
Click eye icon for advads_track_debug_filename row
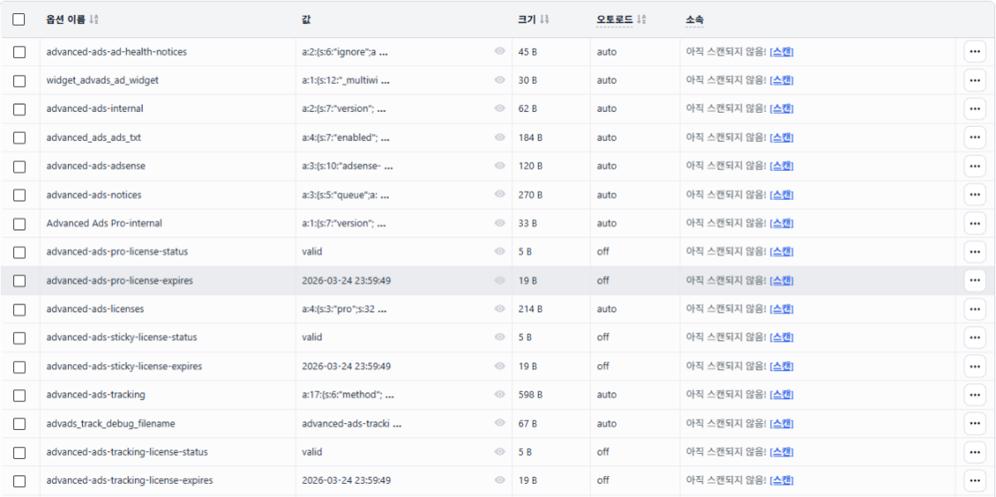[500, 423]
